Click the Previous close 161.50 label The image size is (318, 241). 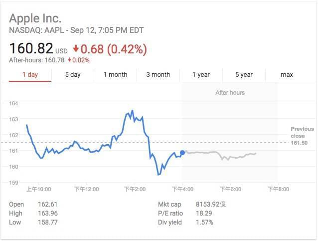point(302,136)
